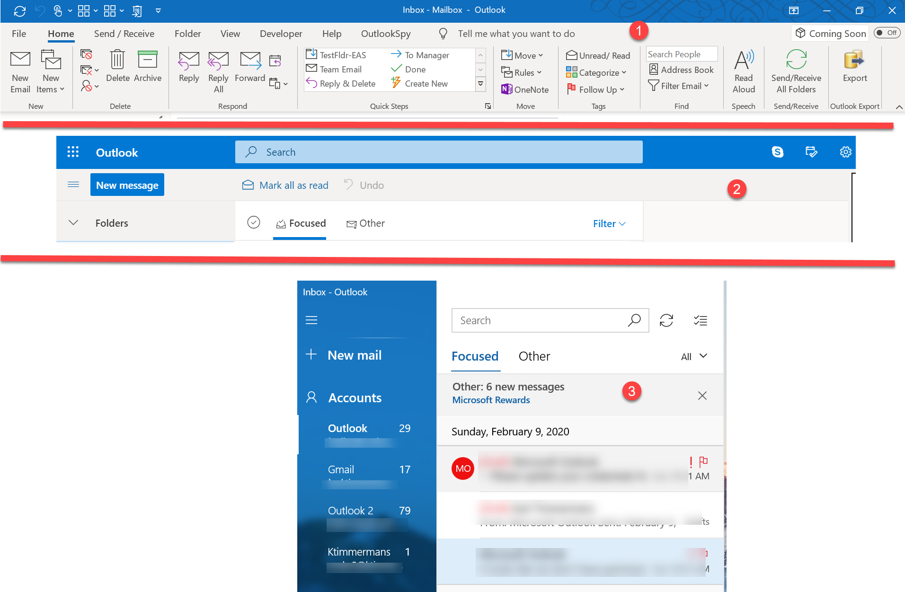Forward the message from the ribbon
This screenshot has width=905, height=592.
coord(250,66)
